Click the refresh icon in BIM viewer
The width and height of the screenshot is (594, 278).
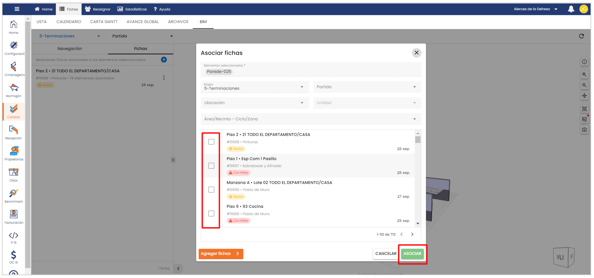click(x=581, y=36)
